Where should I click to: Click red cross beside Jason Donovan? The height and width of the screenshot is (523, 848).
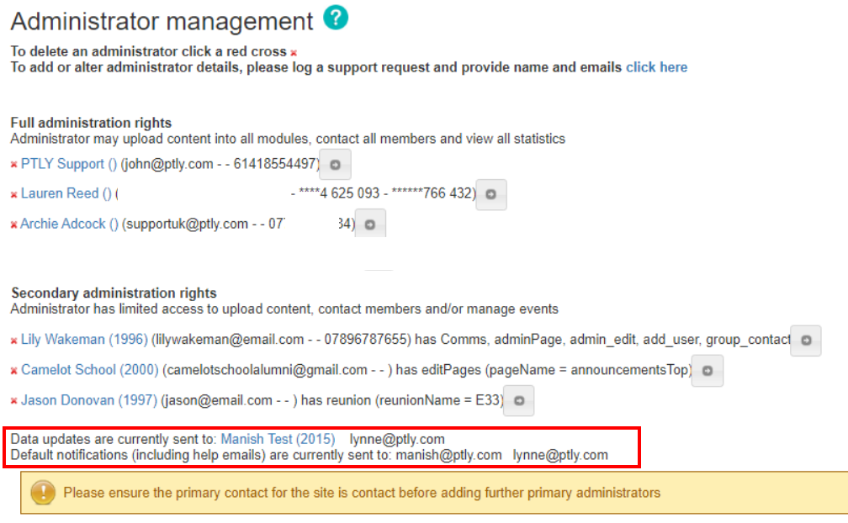[14, 401]
